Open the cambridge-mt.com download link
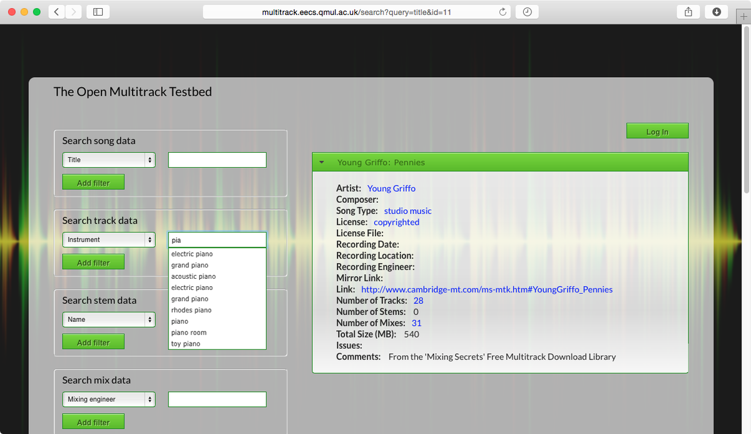This screenshot has width=751, height=434. tap(487, 290)
